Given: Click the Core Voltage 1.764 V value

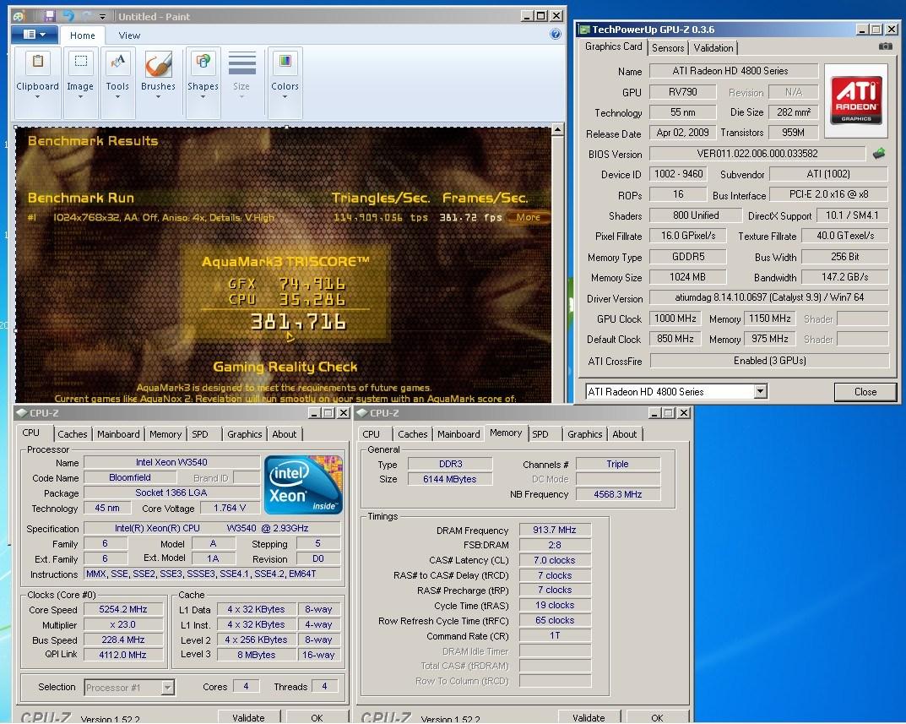Looking at the screenshot, I should 230,508.
